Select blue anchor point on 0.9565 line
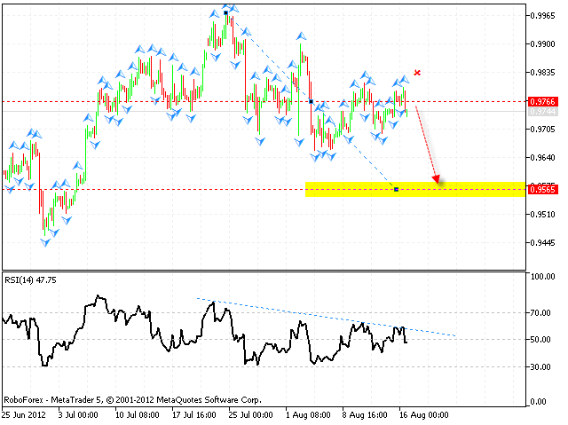The width and height of the screenshot is (568, 425). coord(396,189)
